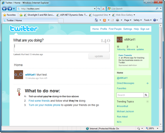
Task: Open the Michael Jackson trending topic
Action: click(x=125, y=111)
